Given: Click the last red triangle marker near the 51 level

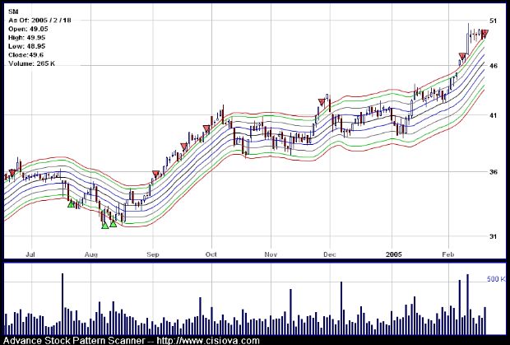Looking at the screenshot, I should [484, 33].
